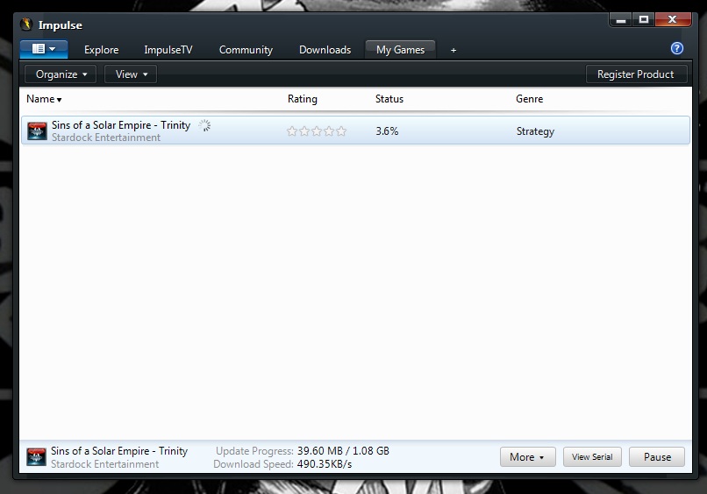707x494 pixels.
Task: Rate the game three stars
Action: pos(317,131)
